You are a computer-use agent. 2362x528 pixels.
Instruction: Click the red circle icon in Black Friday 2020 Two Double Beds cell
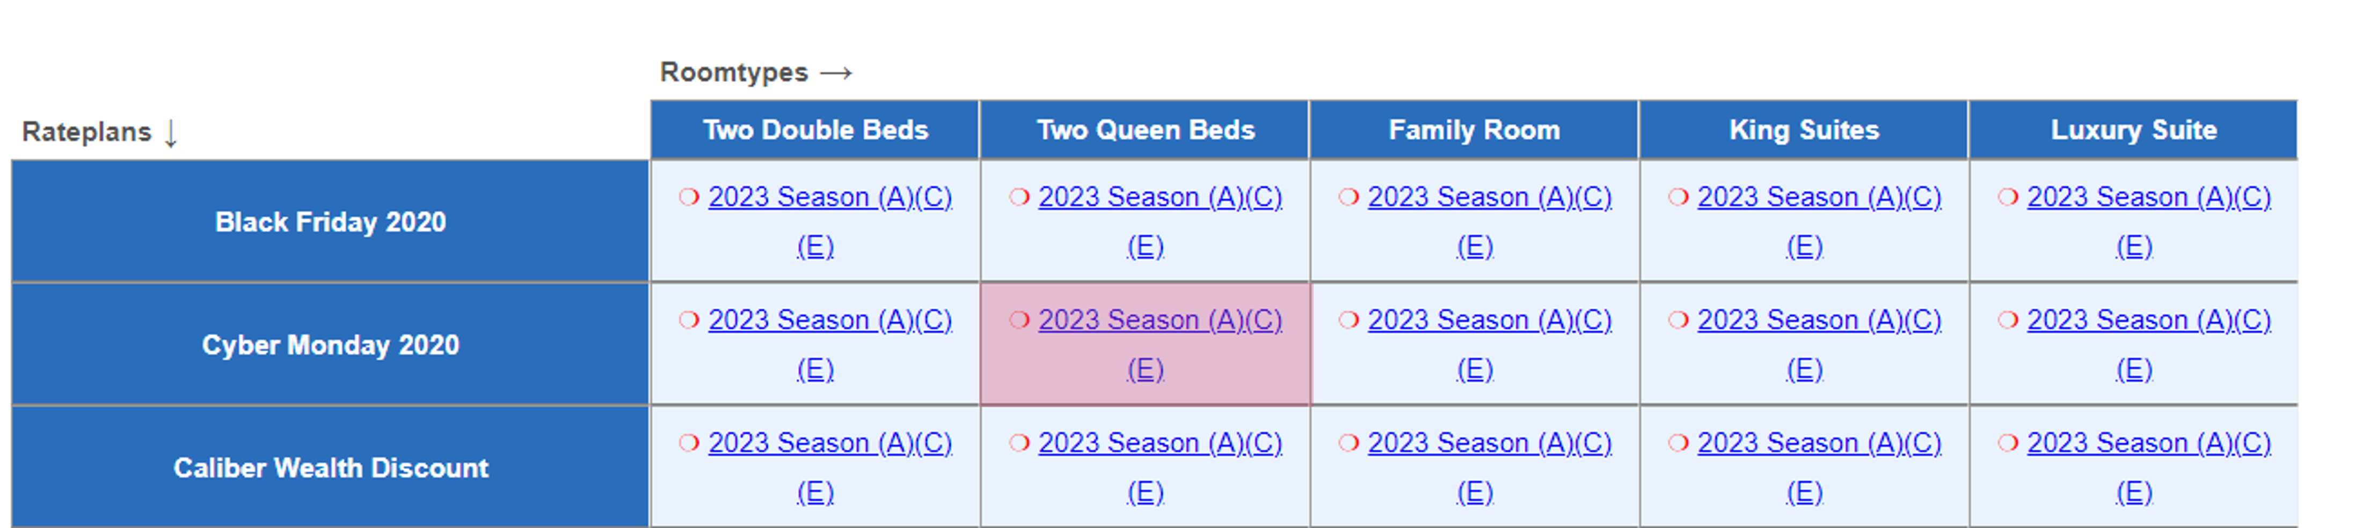[x=689, y=197]
